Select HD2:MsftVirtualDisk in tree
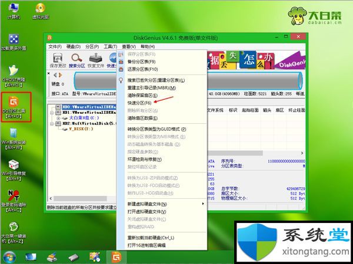Image resolution: width=353 pixels, height=264 pixels. pyautogui.click(x=89, y=123)
